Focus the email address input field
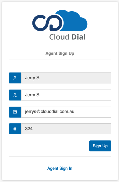 [x=66, y=112]
